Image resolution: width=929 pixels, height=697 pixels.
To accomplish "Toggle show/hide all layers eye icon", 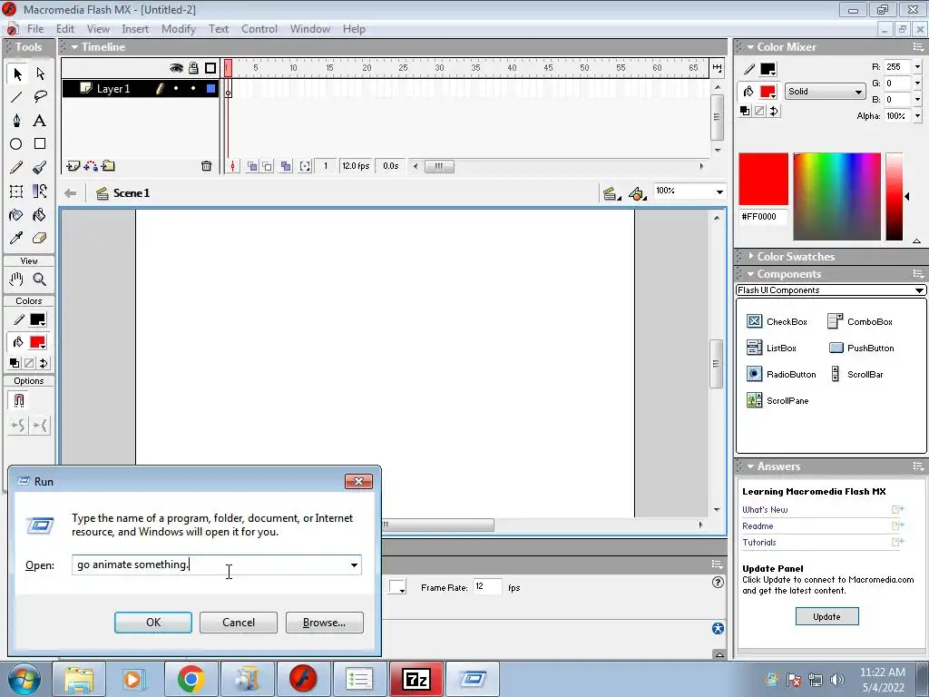I will coord(176,68).
